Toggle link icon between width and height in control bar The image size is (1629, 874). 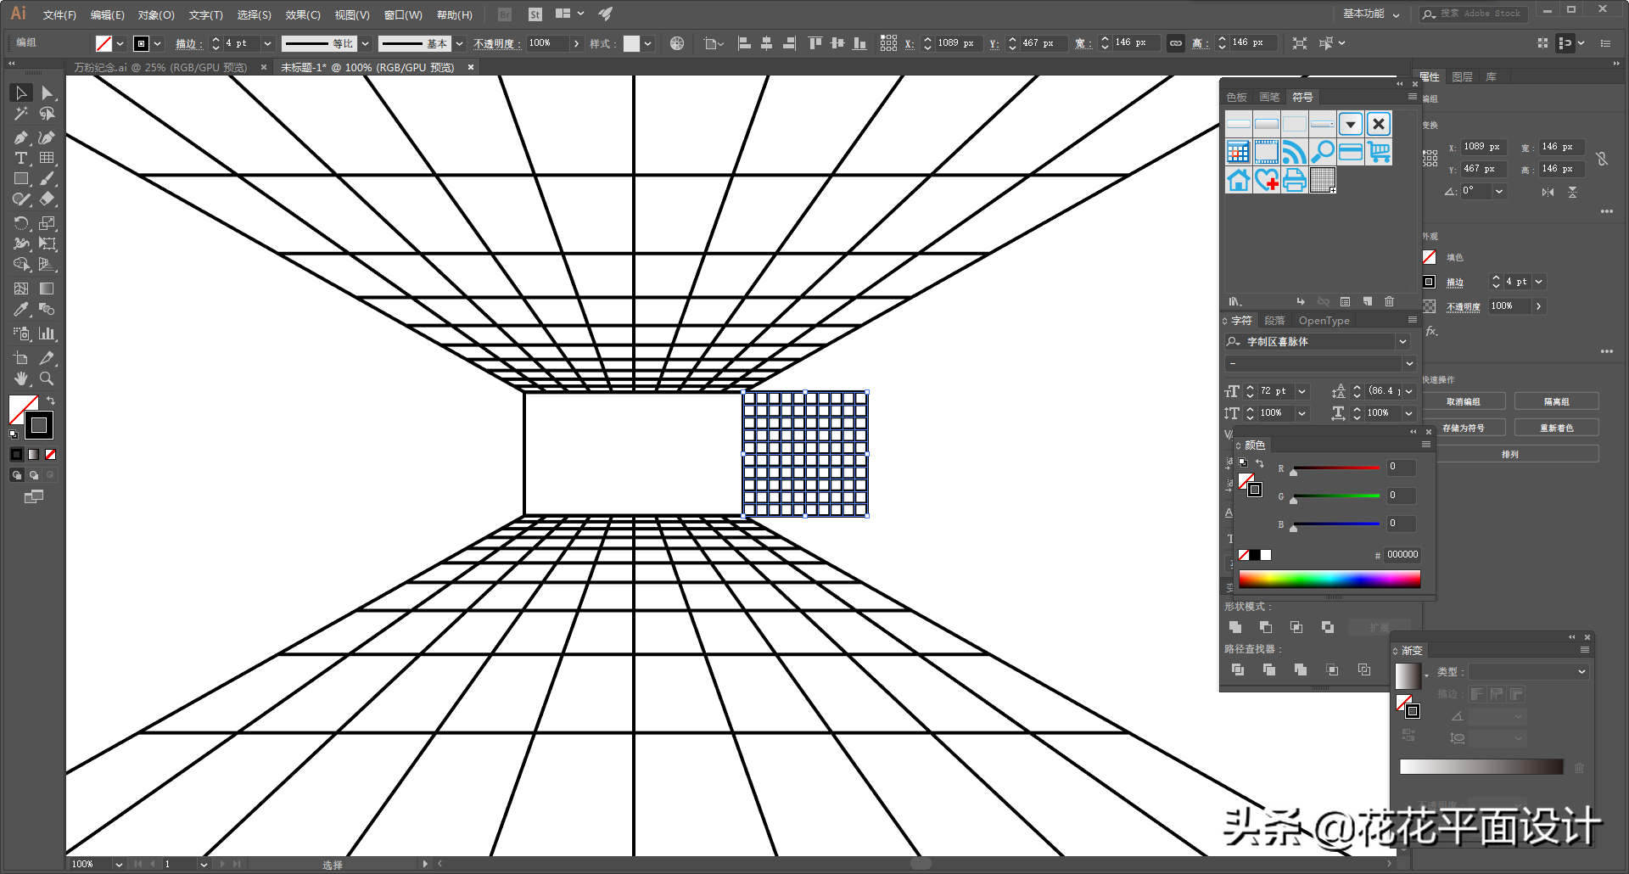click(x=1176, y=43)
